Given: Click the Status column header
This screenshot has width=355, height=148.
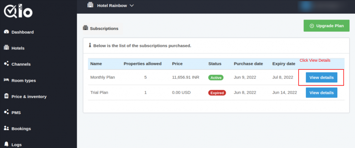Looking at the screenshot, I should (x=215, y=63).
